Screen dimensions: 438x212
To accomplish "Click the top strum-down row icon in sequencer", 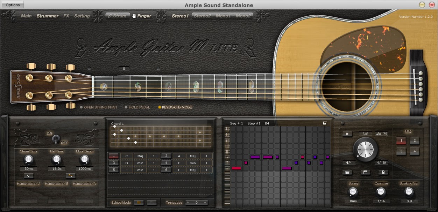I will [x=227, y=129].
